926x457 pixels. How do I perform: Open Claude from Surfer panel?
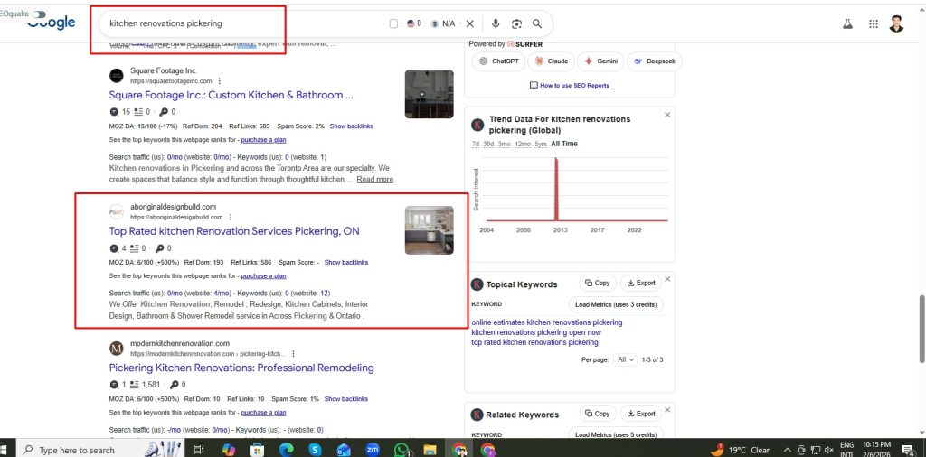click(x=551, y=61)
